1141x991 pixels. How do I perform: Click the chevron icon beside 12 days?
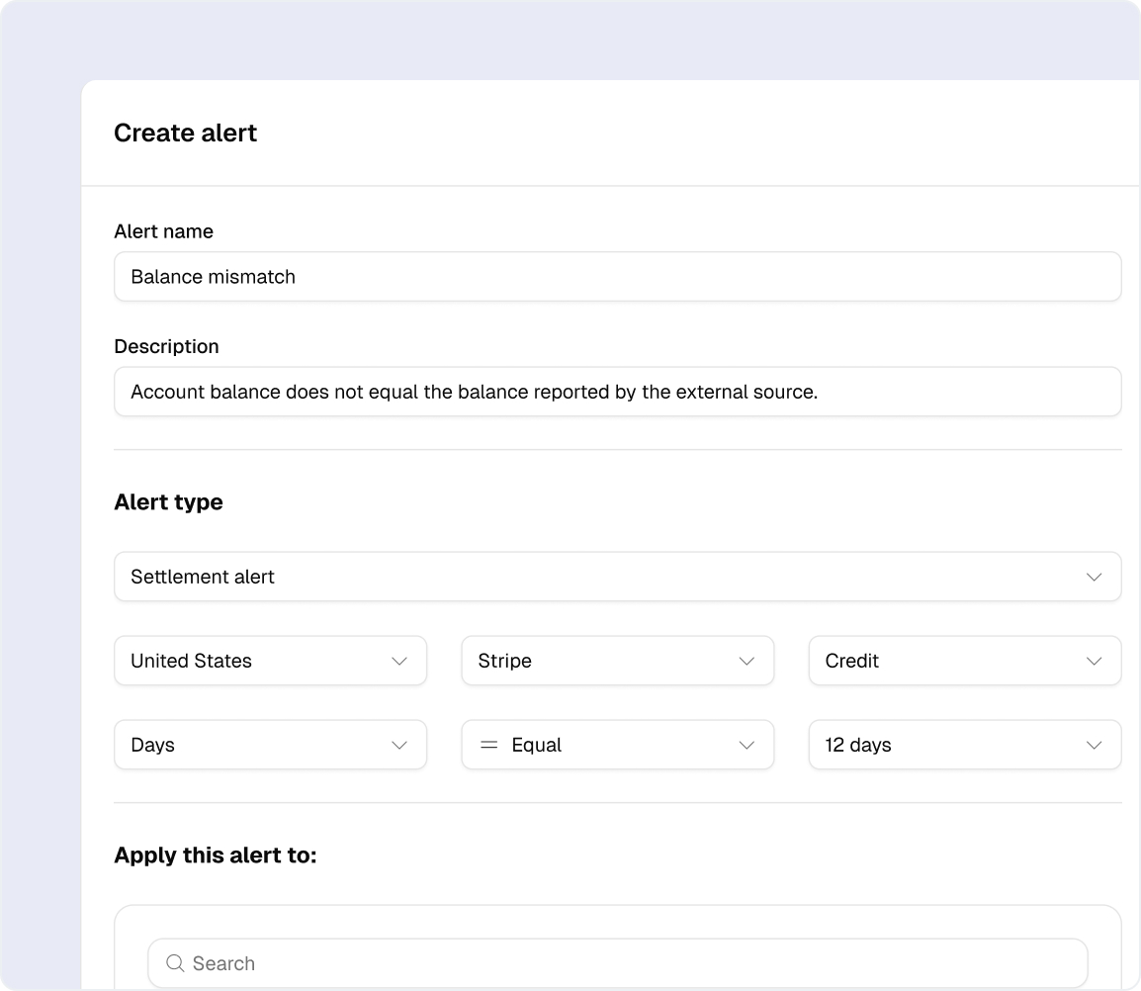pyautogui.click(x=1094, y=745)
